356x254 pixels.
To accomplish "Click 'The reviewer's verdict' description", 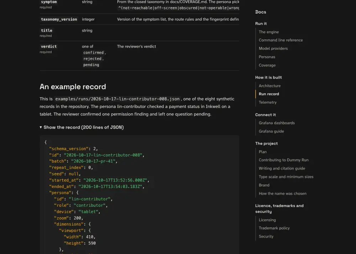I will [x=136, y=47].
